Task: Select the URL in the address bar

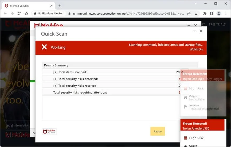Action: pyautogui.click(x=128, y=14)
